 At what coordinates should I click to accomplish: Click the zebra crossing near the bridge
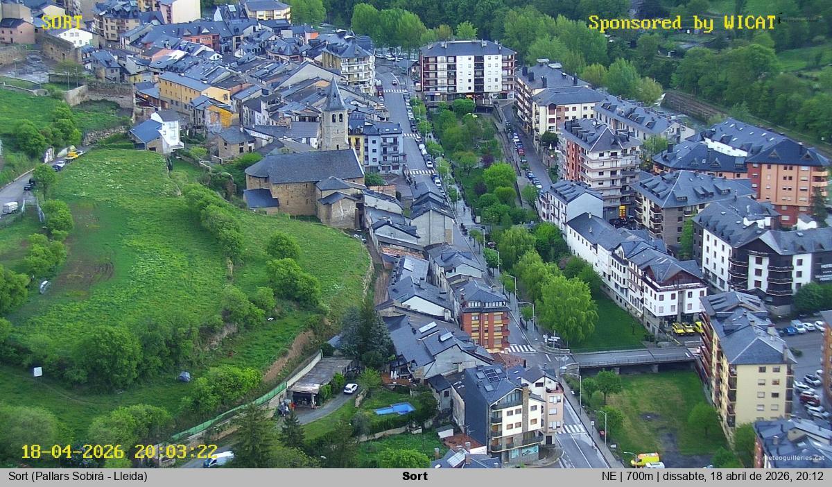coord(521,348)
